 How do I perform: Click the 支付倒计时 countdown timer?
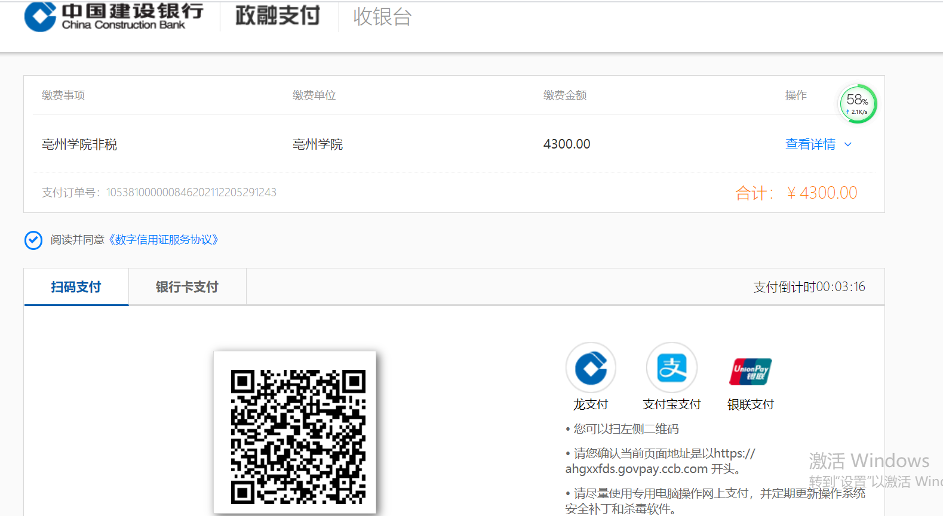[809, 287]
